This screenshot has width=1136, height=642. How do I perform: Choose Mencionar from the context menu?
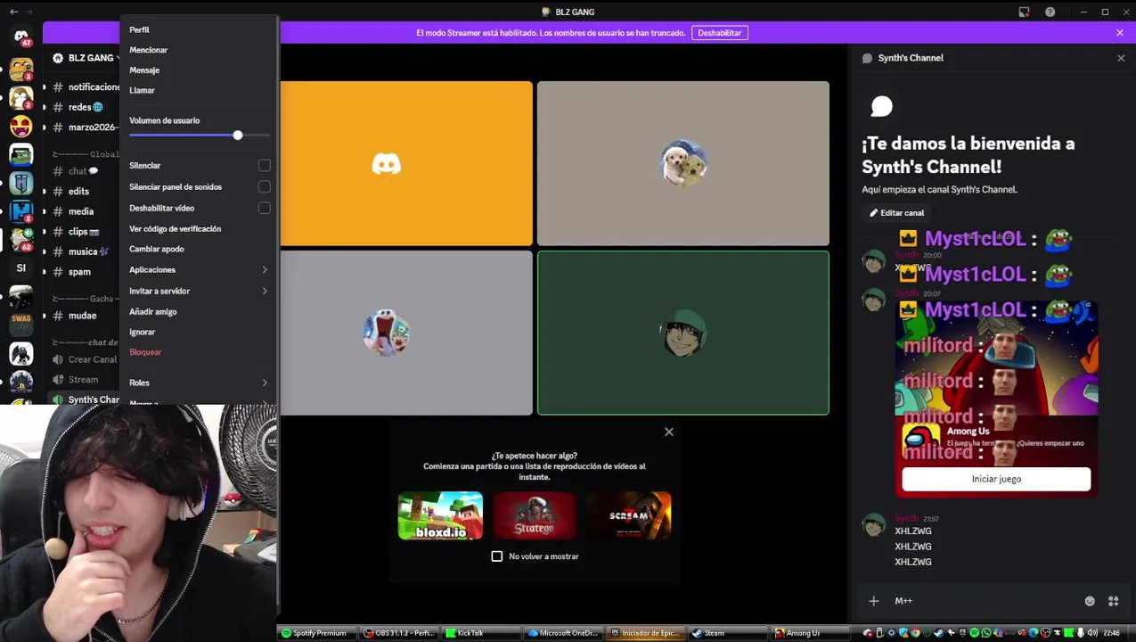(x=199, y=50)
